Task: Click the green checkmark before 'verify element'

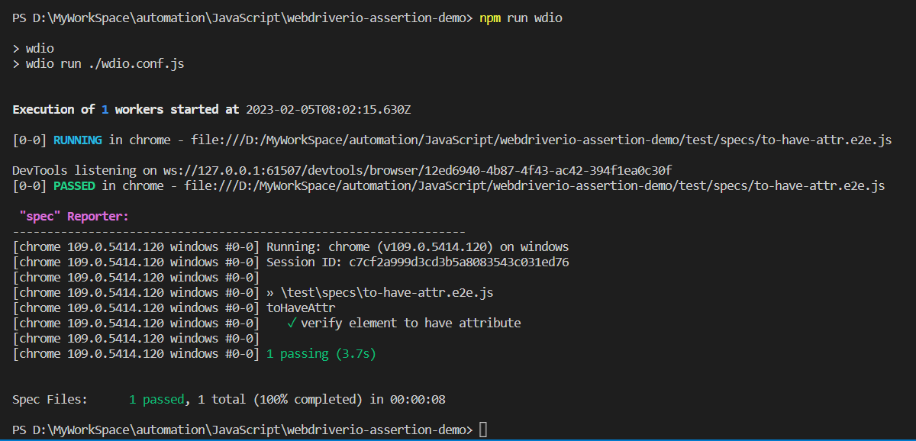Action: (x=291, y=324)
